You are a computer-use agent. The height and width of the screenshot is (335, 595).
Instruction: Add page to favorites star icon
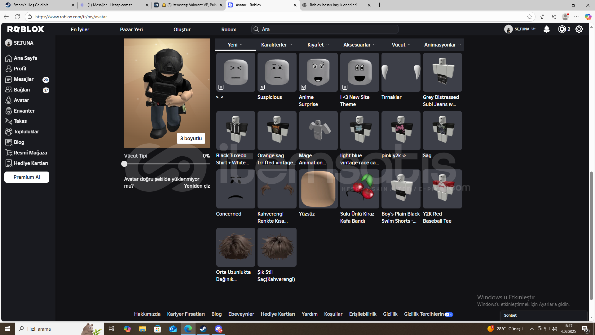coord(530,17)
